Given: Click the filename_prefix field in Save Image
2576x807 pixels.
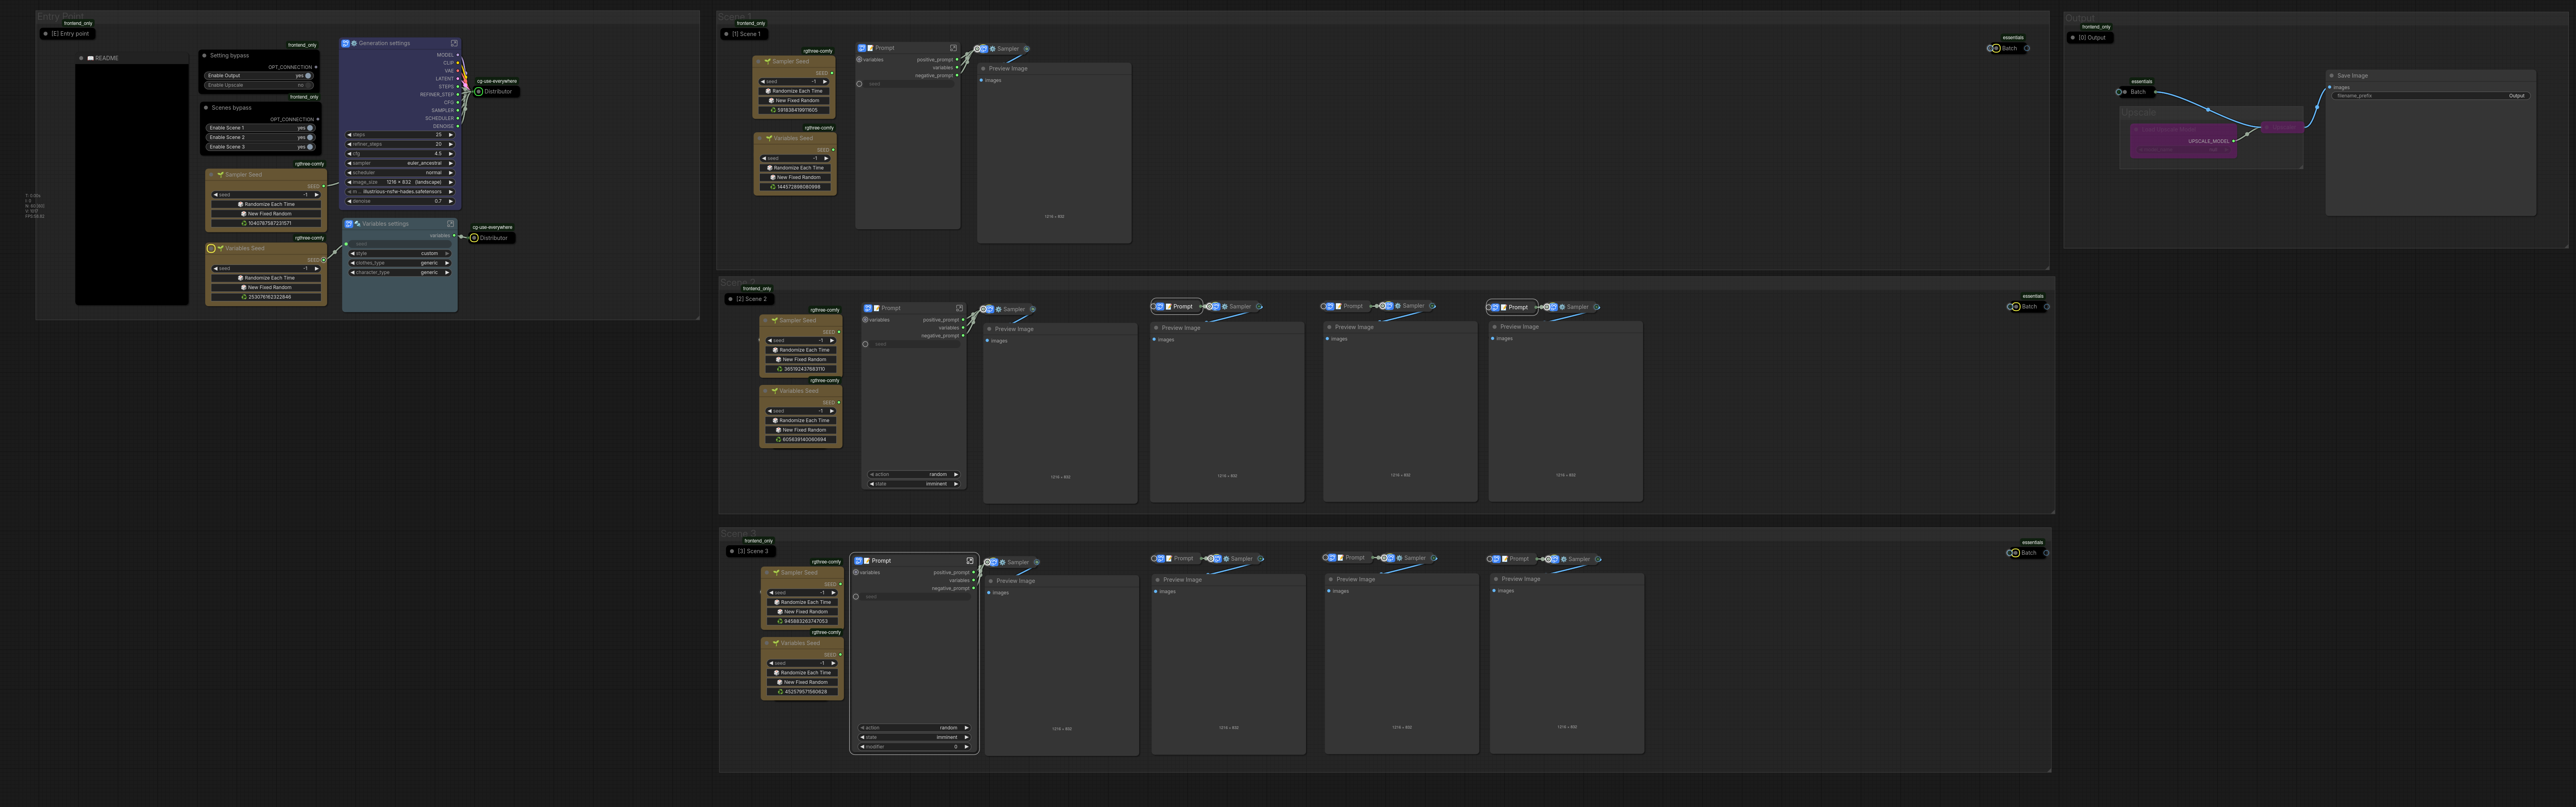Looking at the screenshot, I should tap(2431, 96).
